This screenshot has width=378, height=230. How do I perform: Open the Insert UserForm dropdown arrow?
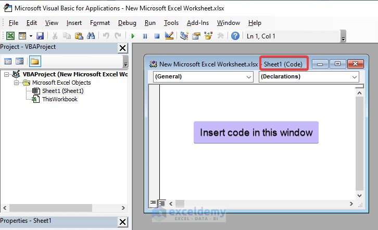(x=31, y=36)
